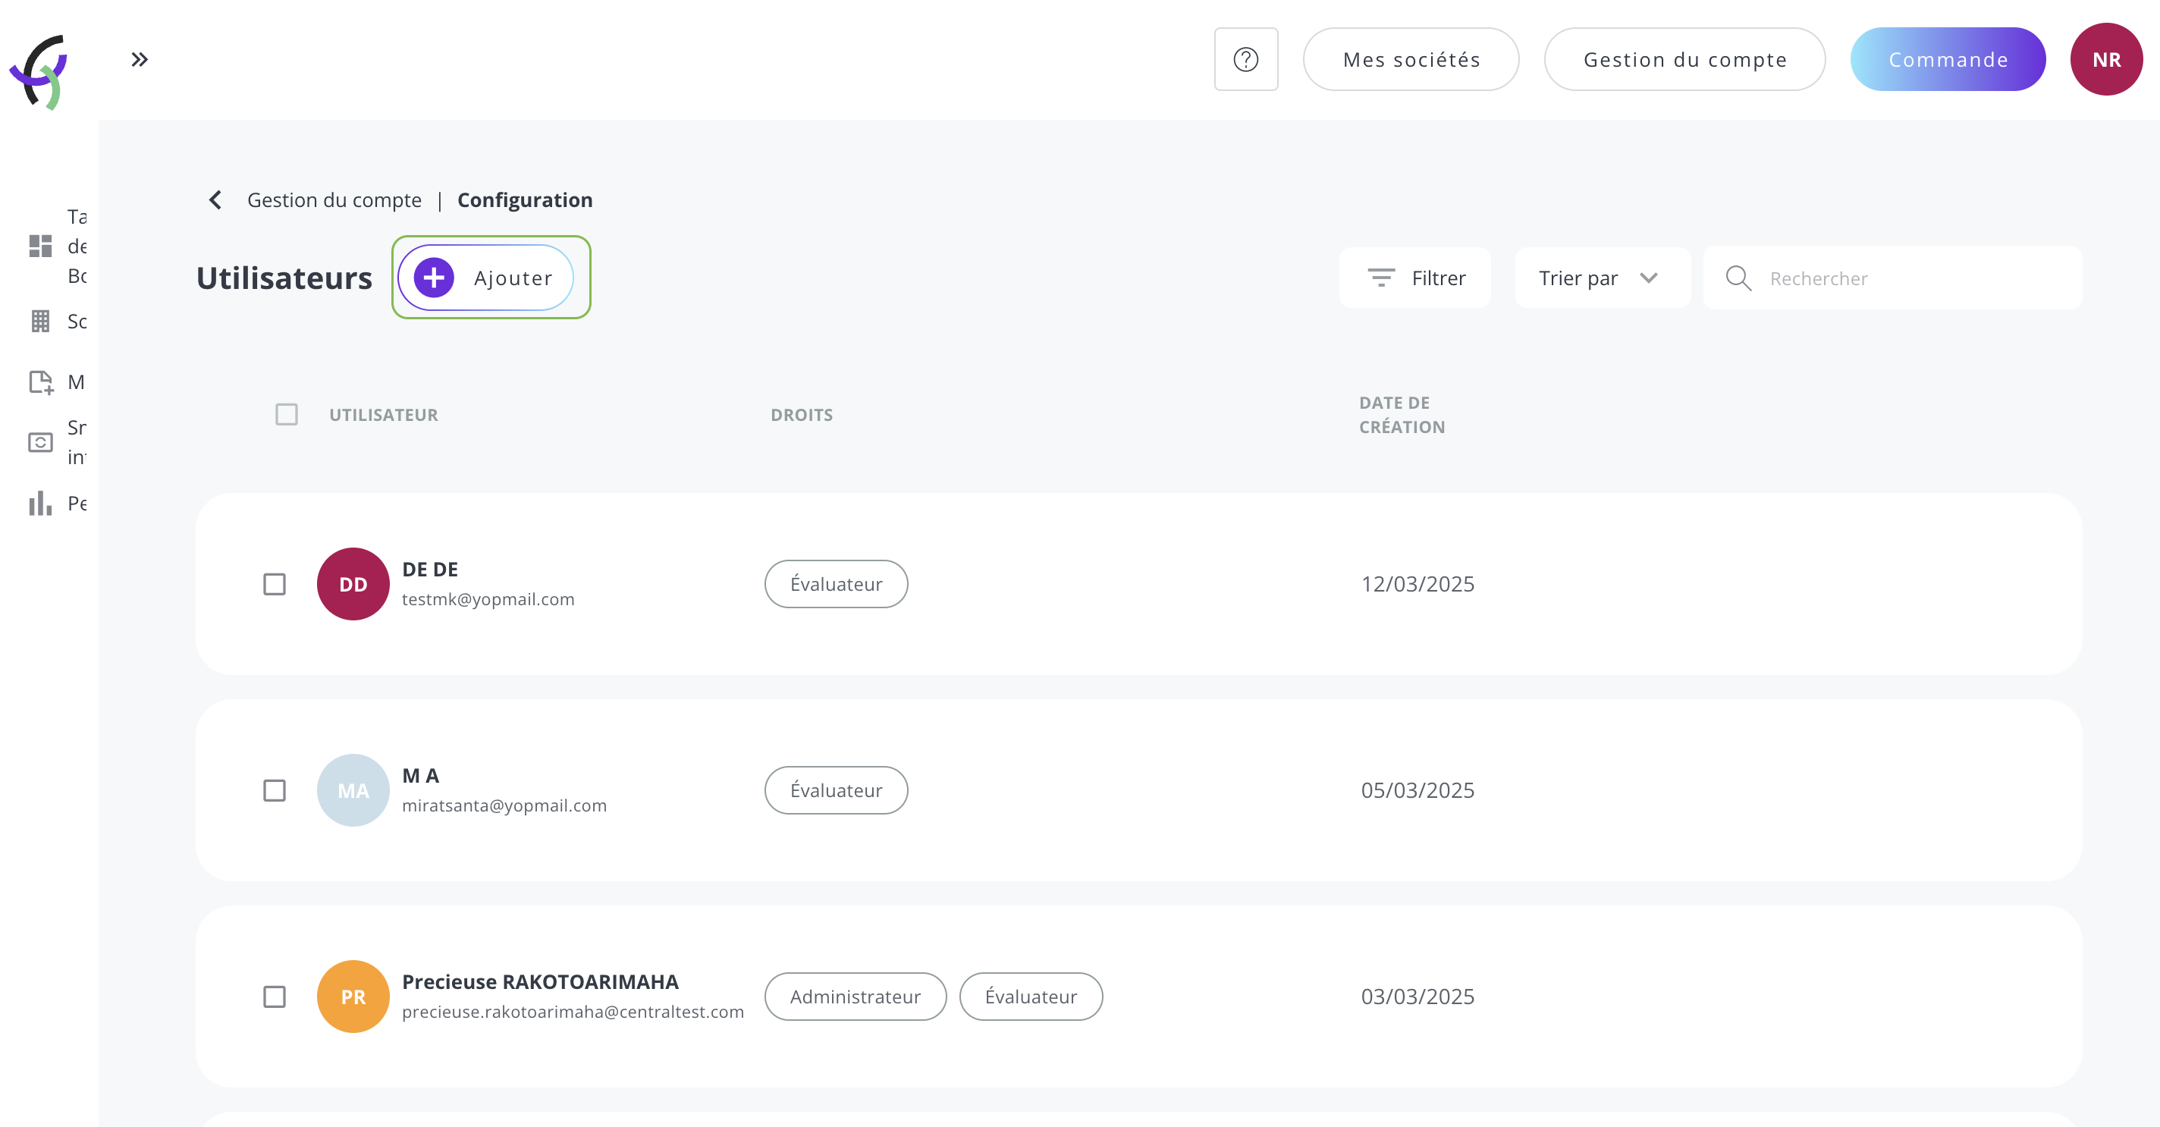Viewport: 2160px width, 1127px height.
Task: Click the MA avatar
Action: (x=353, y=790)
